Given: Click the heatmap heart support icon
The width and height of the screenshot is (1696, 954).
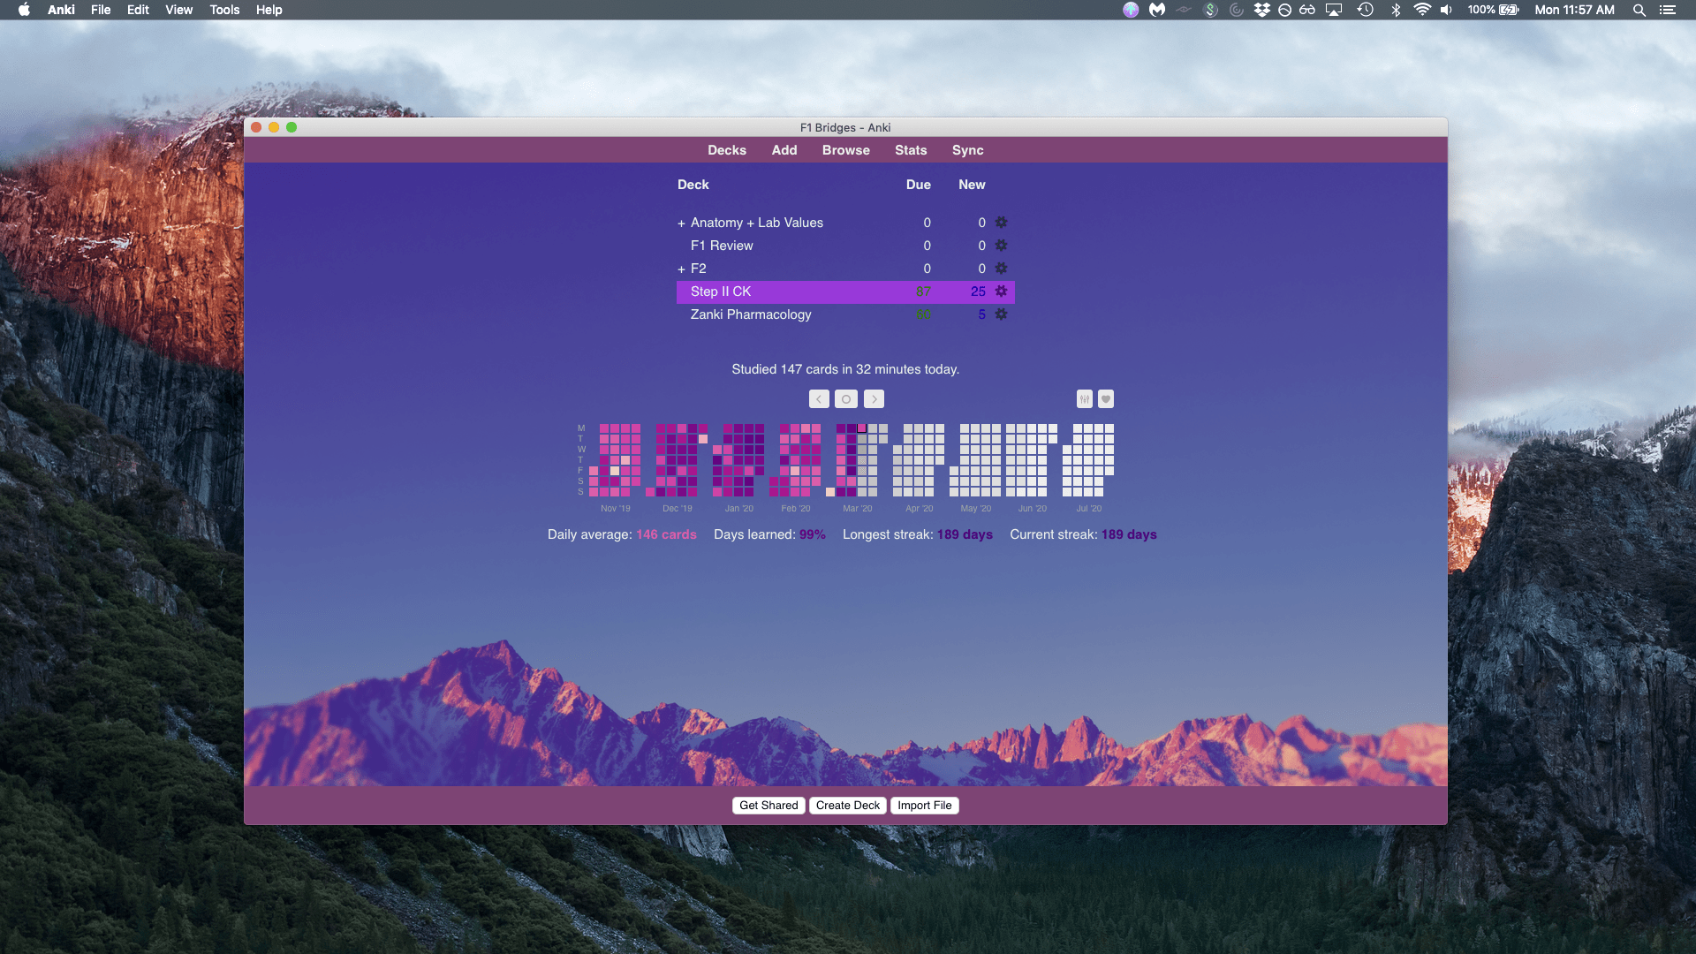Looking at the screenshot, I should click(x=1106, y=399).
